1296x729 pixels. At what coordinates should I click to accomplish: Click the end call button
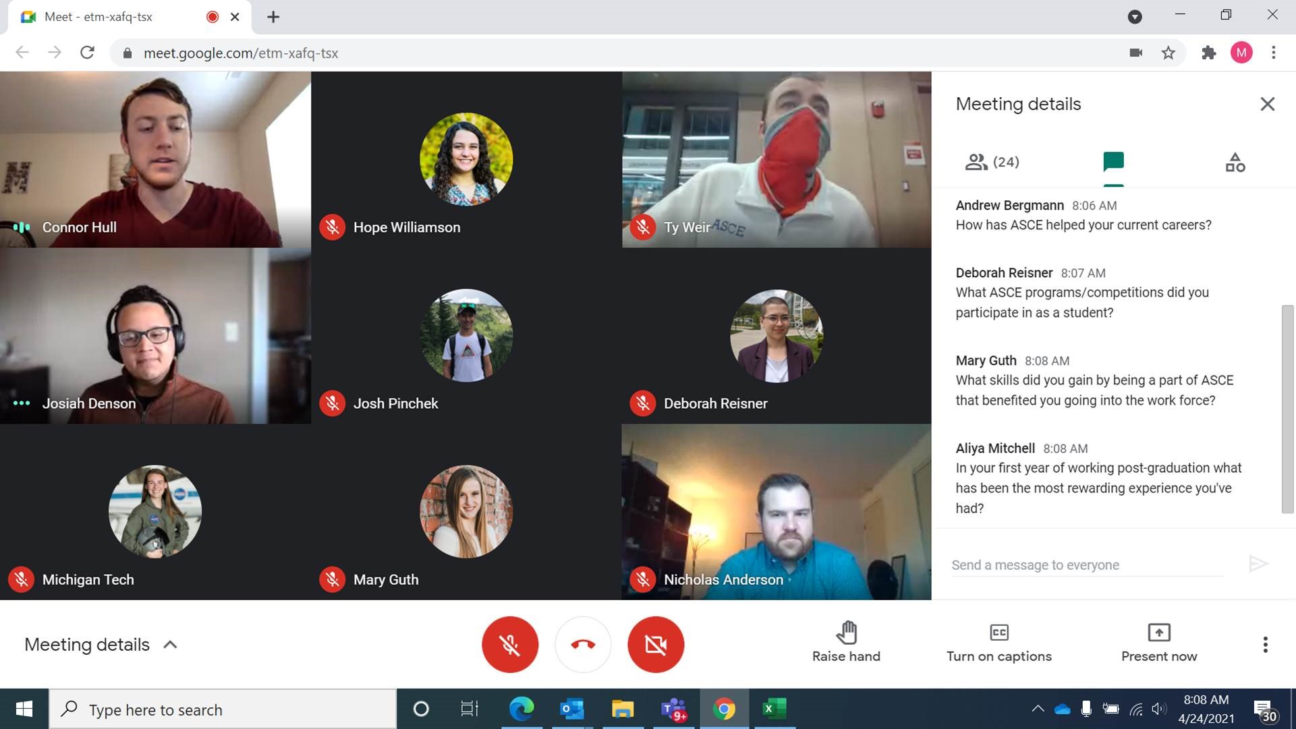point(582,643)
